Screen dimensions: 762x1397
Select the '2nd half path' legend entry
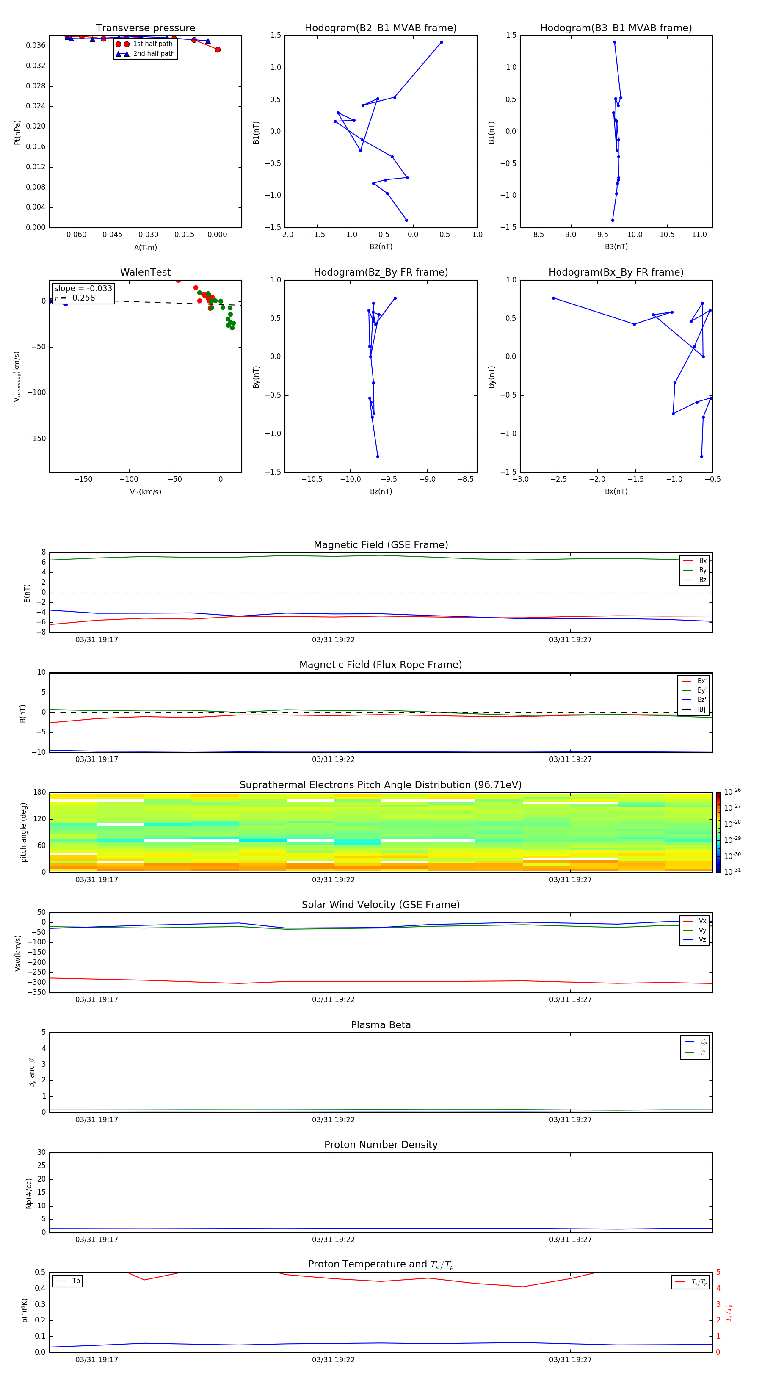pyautogui.click(x=145, y=54)
